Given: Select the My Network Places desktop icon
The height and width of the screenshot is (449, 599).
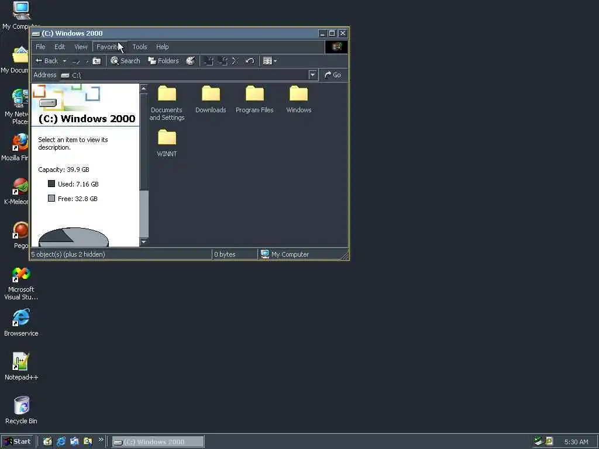Looking at the screenshot, I should pyautogui.click(x=17, y=106).
